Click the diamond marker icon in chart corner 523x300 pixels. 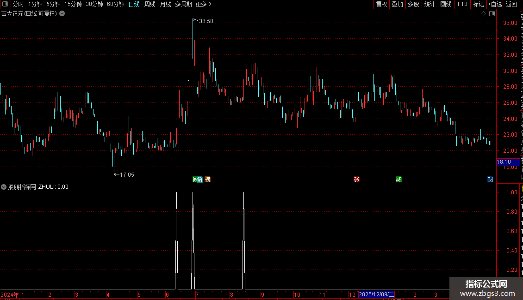(483, 14)
